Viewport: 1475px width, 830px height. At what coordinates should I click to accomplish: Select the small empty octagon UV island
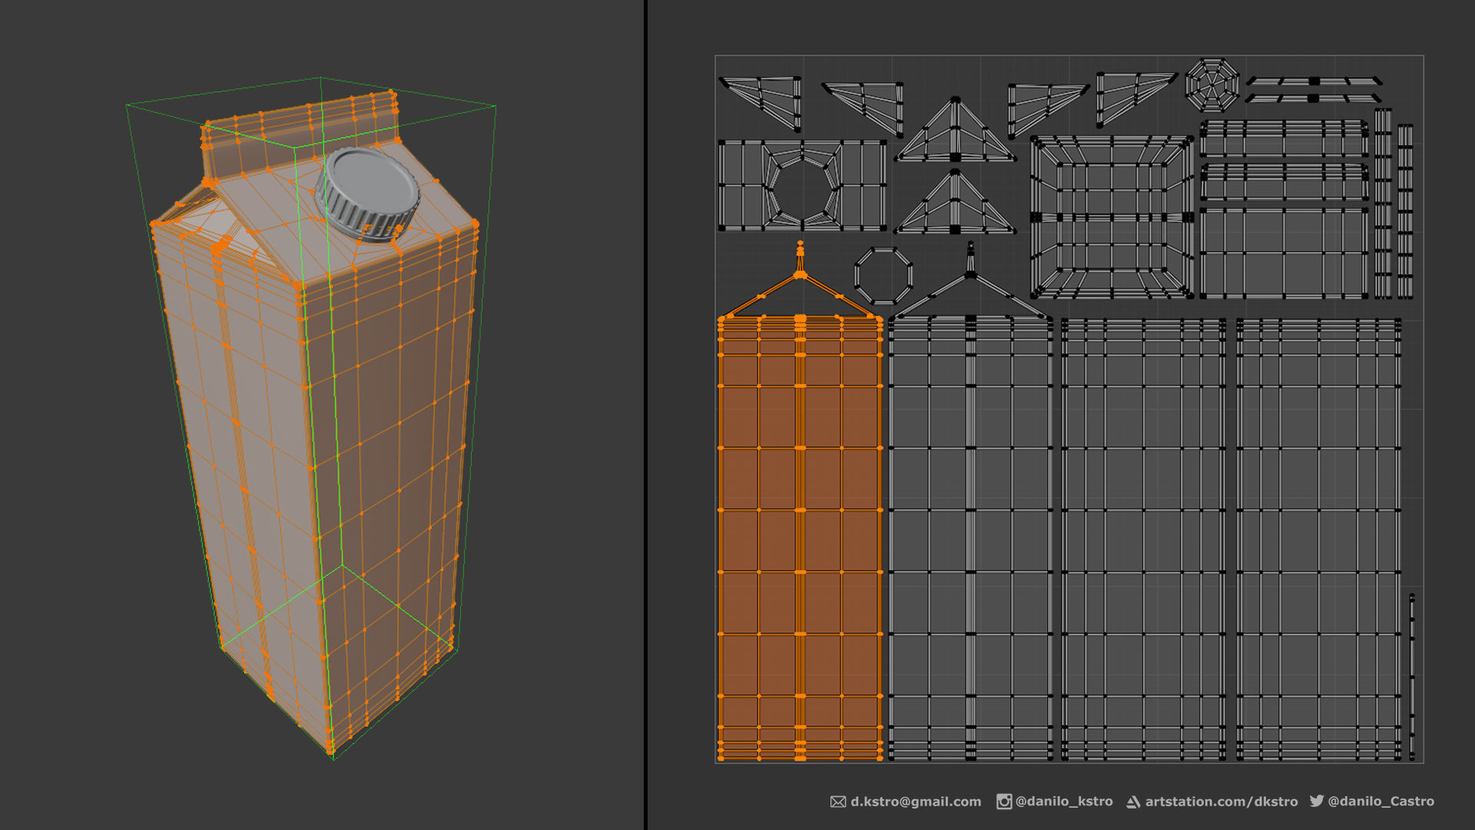883,275
